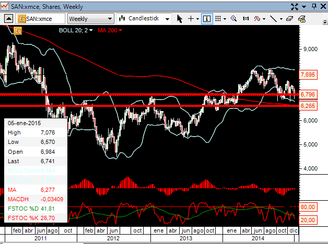Click the MA 6,277 row
Screen dimensions: 328x244
[36, 190]
